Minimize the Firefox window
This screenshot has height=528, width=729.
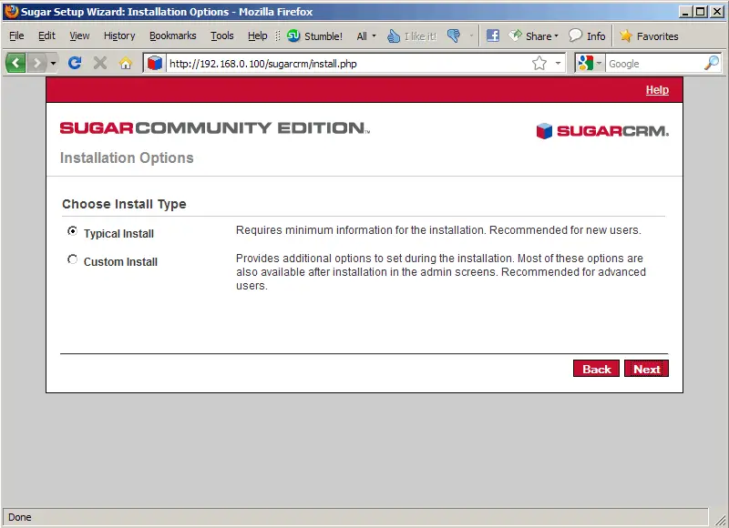[x=685, y=11]
